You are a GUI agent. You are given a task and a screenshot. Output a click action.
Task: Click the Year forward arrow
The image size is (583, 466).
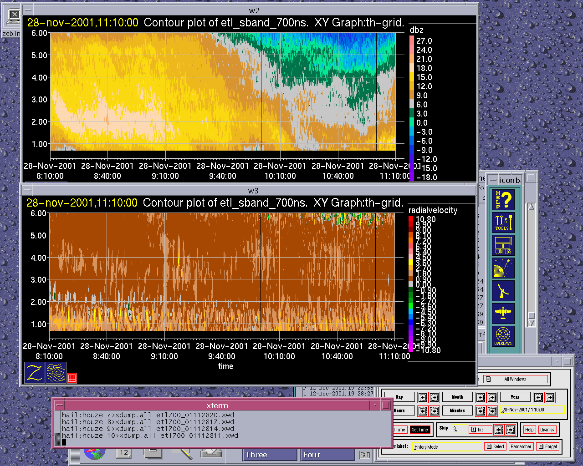(550, 397)
